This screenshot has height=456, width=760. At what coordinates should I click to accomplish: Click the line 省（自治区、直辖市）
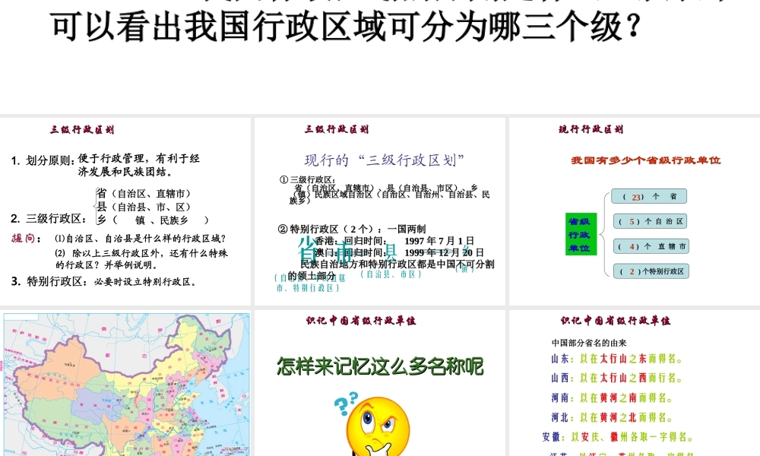pos(144,193)
